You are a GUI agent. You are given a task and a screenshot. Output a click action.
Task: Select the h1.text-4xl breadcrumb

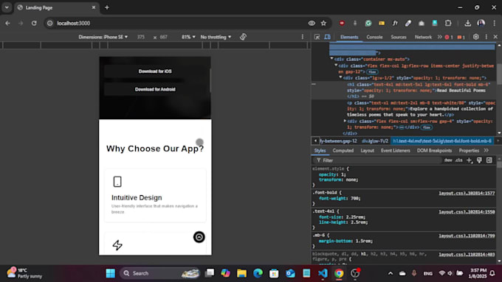(441, 141)
